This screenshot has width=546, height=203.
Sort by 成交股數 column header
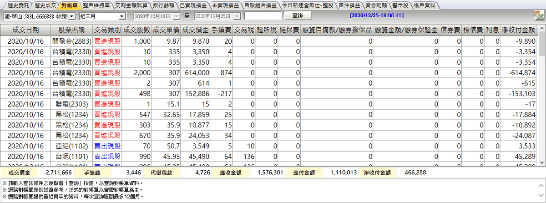tap(137, 30)
